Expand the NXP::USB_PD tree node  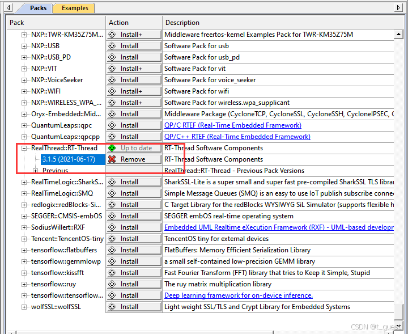point(24,57)
